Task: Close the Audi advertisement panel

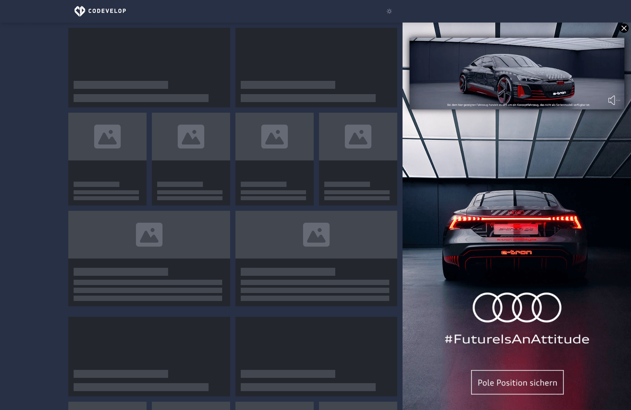Action: coord(624,28)
